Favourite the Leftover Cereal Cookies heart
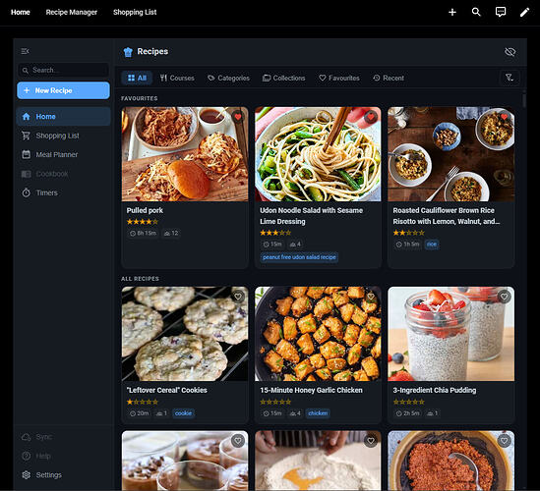 [x=238, y=297]
